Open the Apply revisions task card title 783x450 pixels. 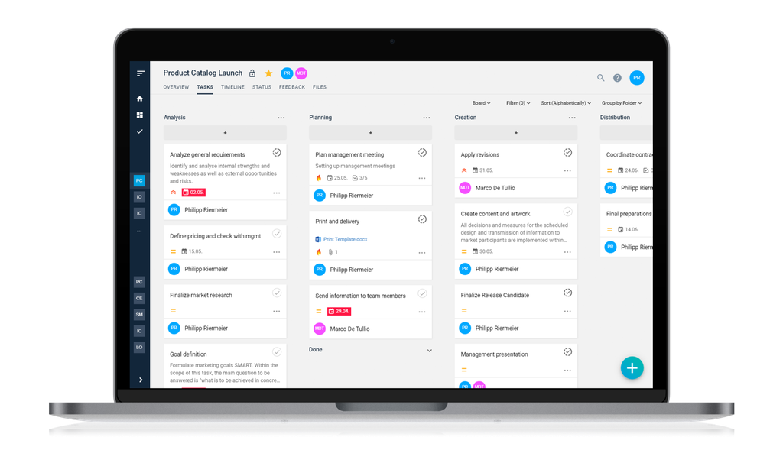pyautogui.click(x=480, y=154)
